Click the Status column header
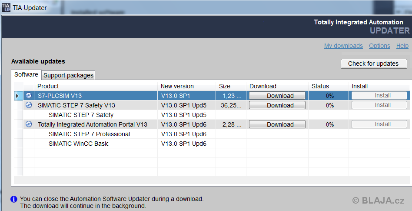 coord(329,86)
